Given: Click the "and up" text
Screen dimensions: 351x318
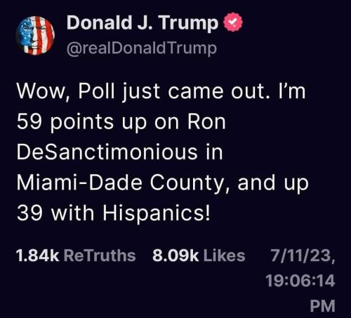Looking at the screenshot, I should 273,183.
